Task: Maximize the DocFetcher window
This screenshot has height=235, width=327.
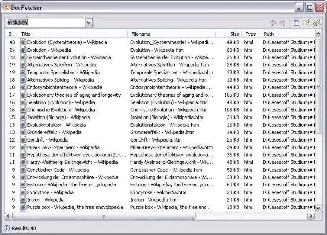Action: pos(310,8)
